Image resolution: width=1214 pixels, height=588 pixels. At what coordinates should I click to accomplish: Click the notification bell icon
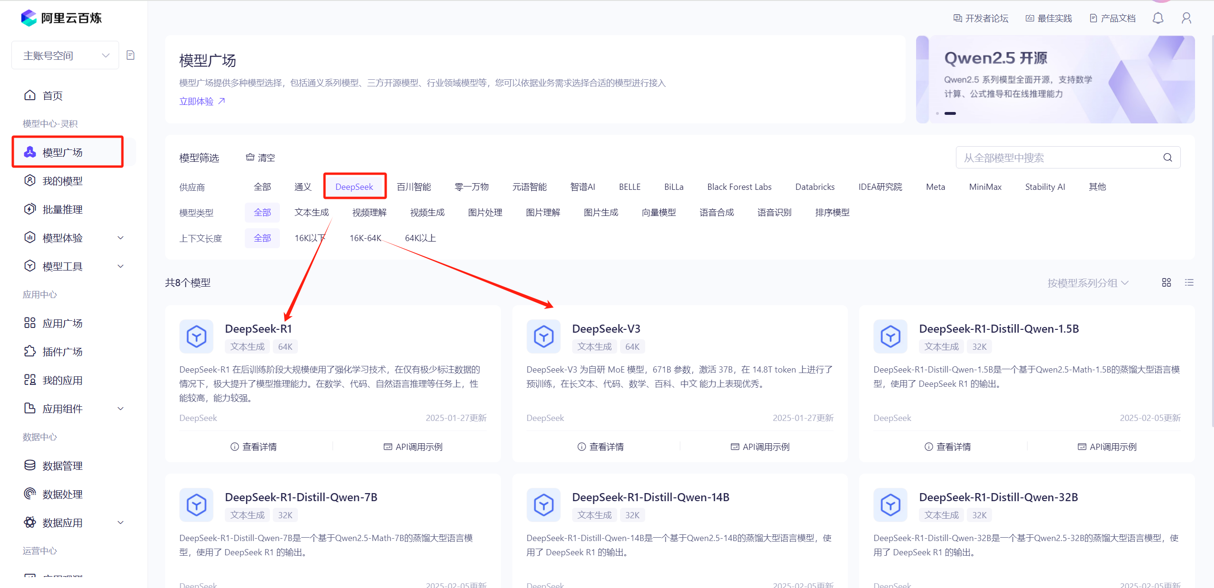click(x=1158, y=18)
